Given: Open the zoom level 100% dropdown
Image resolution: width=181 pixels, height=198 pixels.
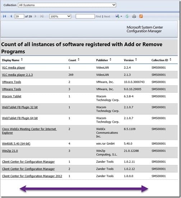Looking at the screenshot, I should [60, 17].
